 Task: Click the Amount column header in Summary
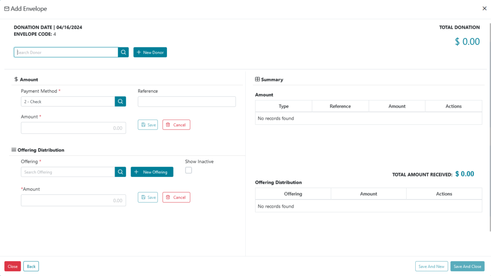[397, 106]
